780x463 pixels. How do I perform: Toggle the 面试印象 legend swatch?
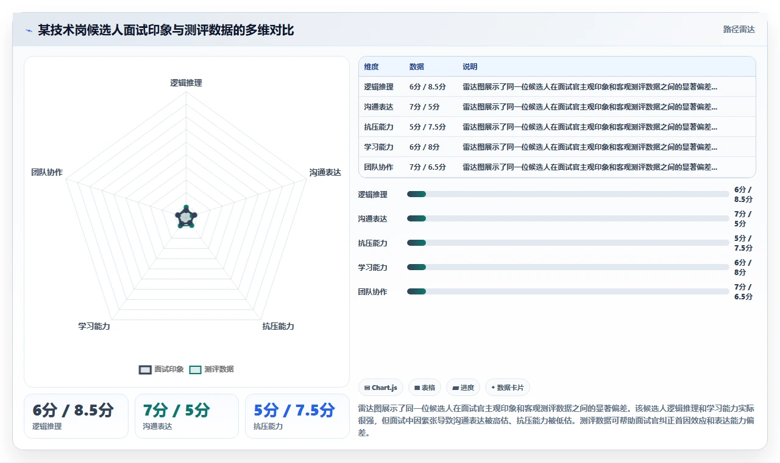coord(145,369)
